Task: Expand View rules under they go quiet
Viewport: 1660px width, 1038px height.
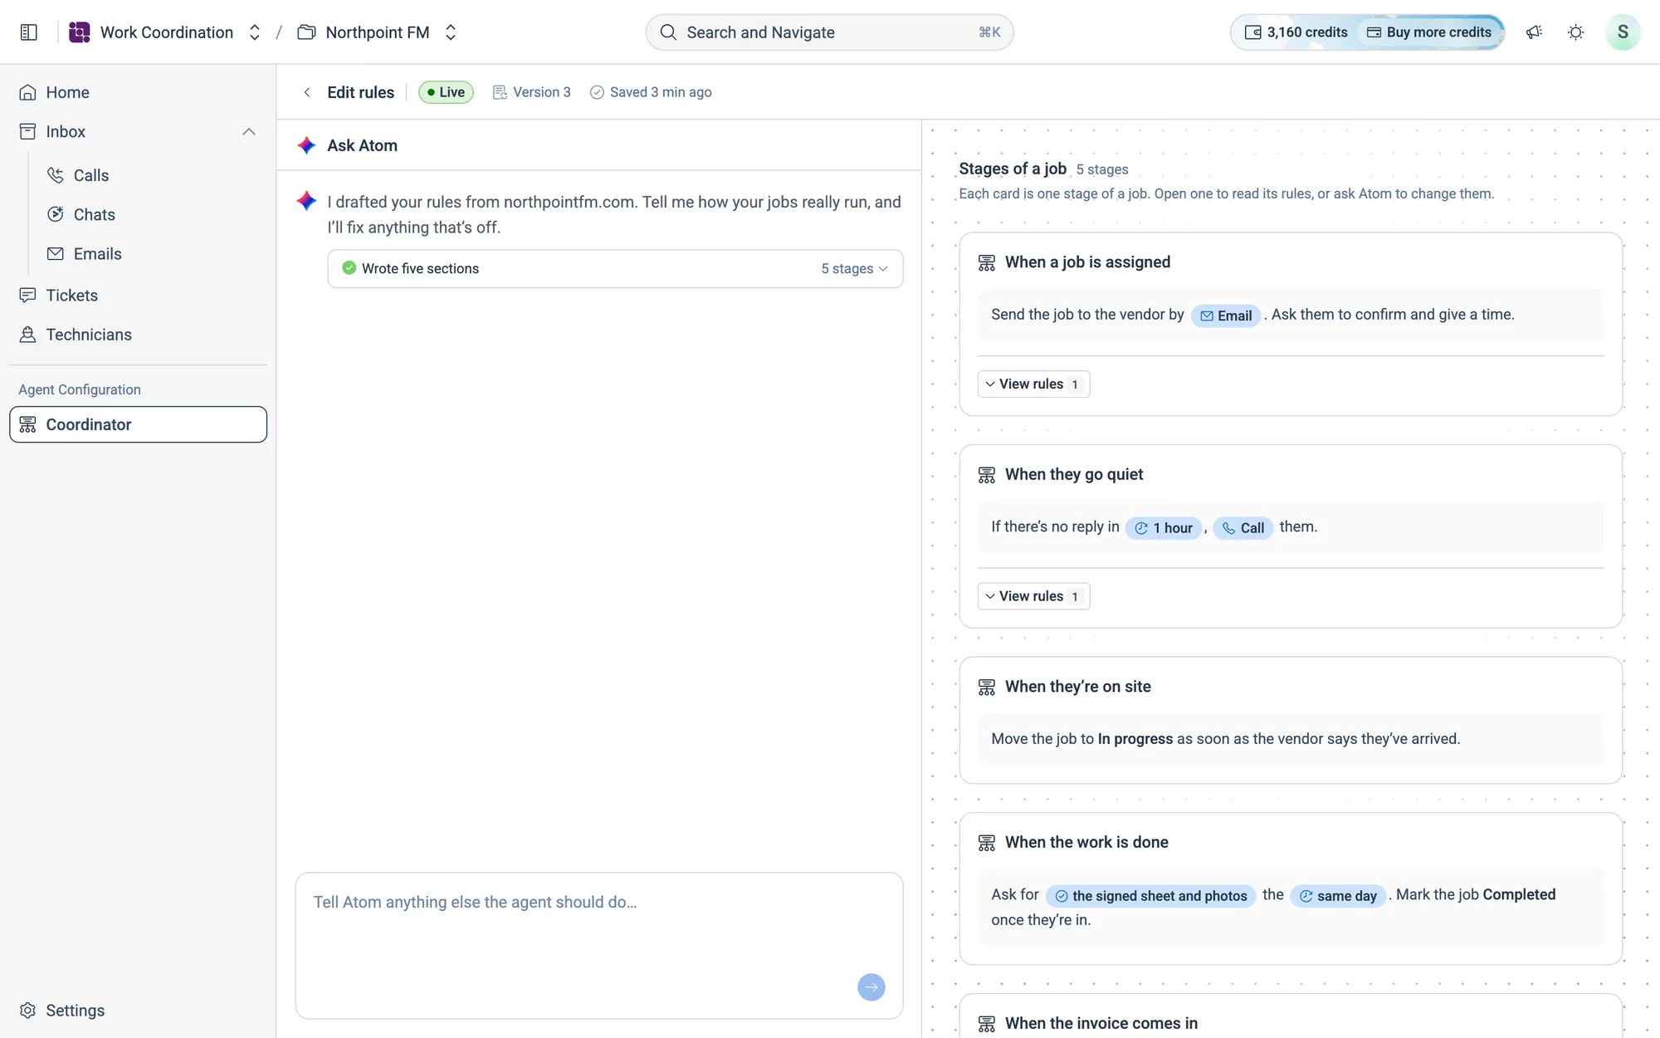Action: click(1033, 596)
